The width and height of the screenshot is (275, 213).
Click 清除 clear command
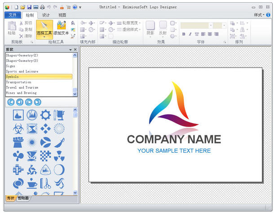pyautogui.click(x=26, y=36)
